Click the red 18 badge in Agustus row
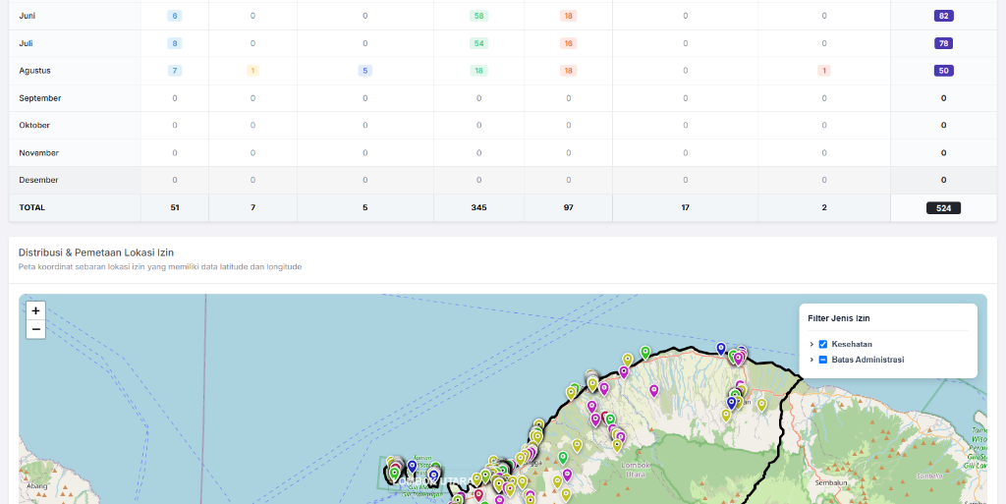The width and height of the screenshot is (1006, 504). (569, 71)
